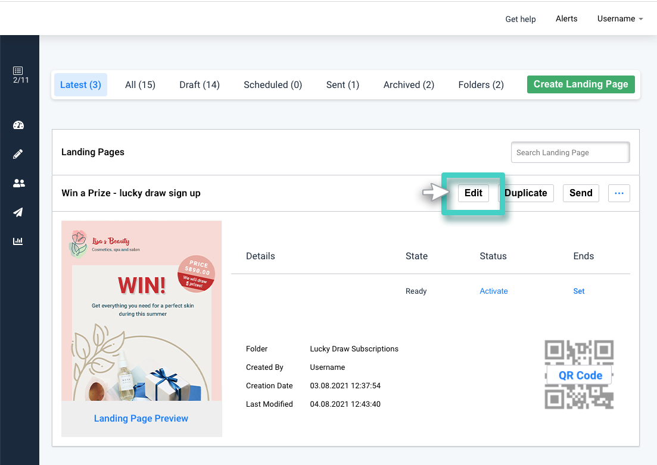Viewport: 657px width, 465px height.
Task: Select the pencil editor icon in sidebar
Action: 18,154
